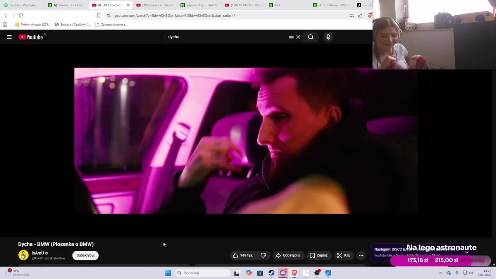Image resolution: width=496 pixels, height=279 pixels.
Task: Click the browser share icon in address bar
Action: (x=360, y=15)
